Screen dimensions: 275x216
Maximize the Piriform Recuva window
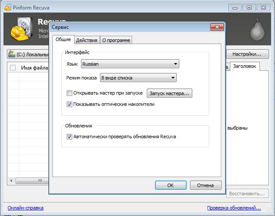tap(249, 8)
